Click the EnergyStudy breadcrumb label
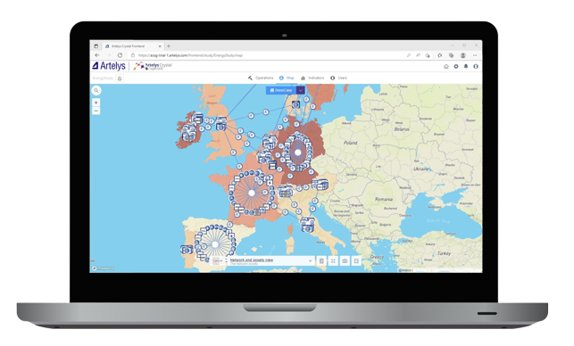 (x=103, y=78)
